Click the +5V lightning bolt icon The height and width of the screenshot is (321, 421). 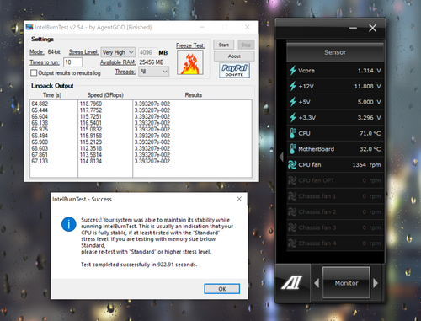point(293,102)
